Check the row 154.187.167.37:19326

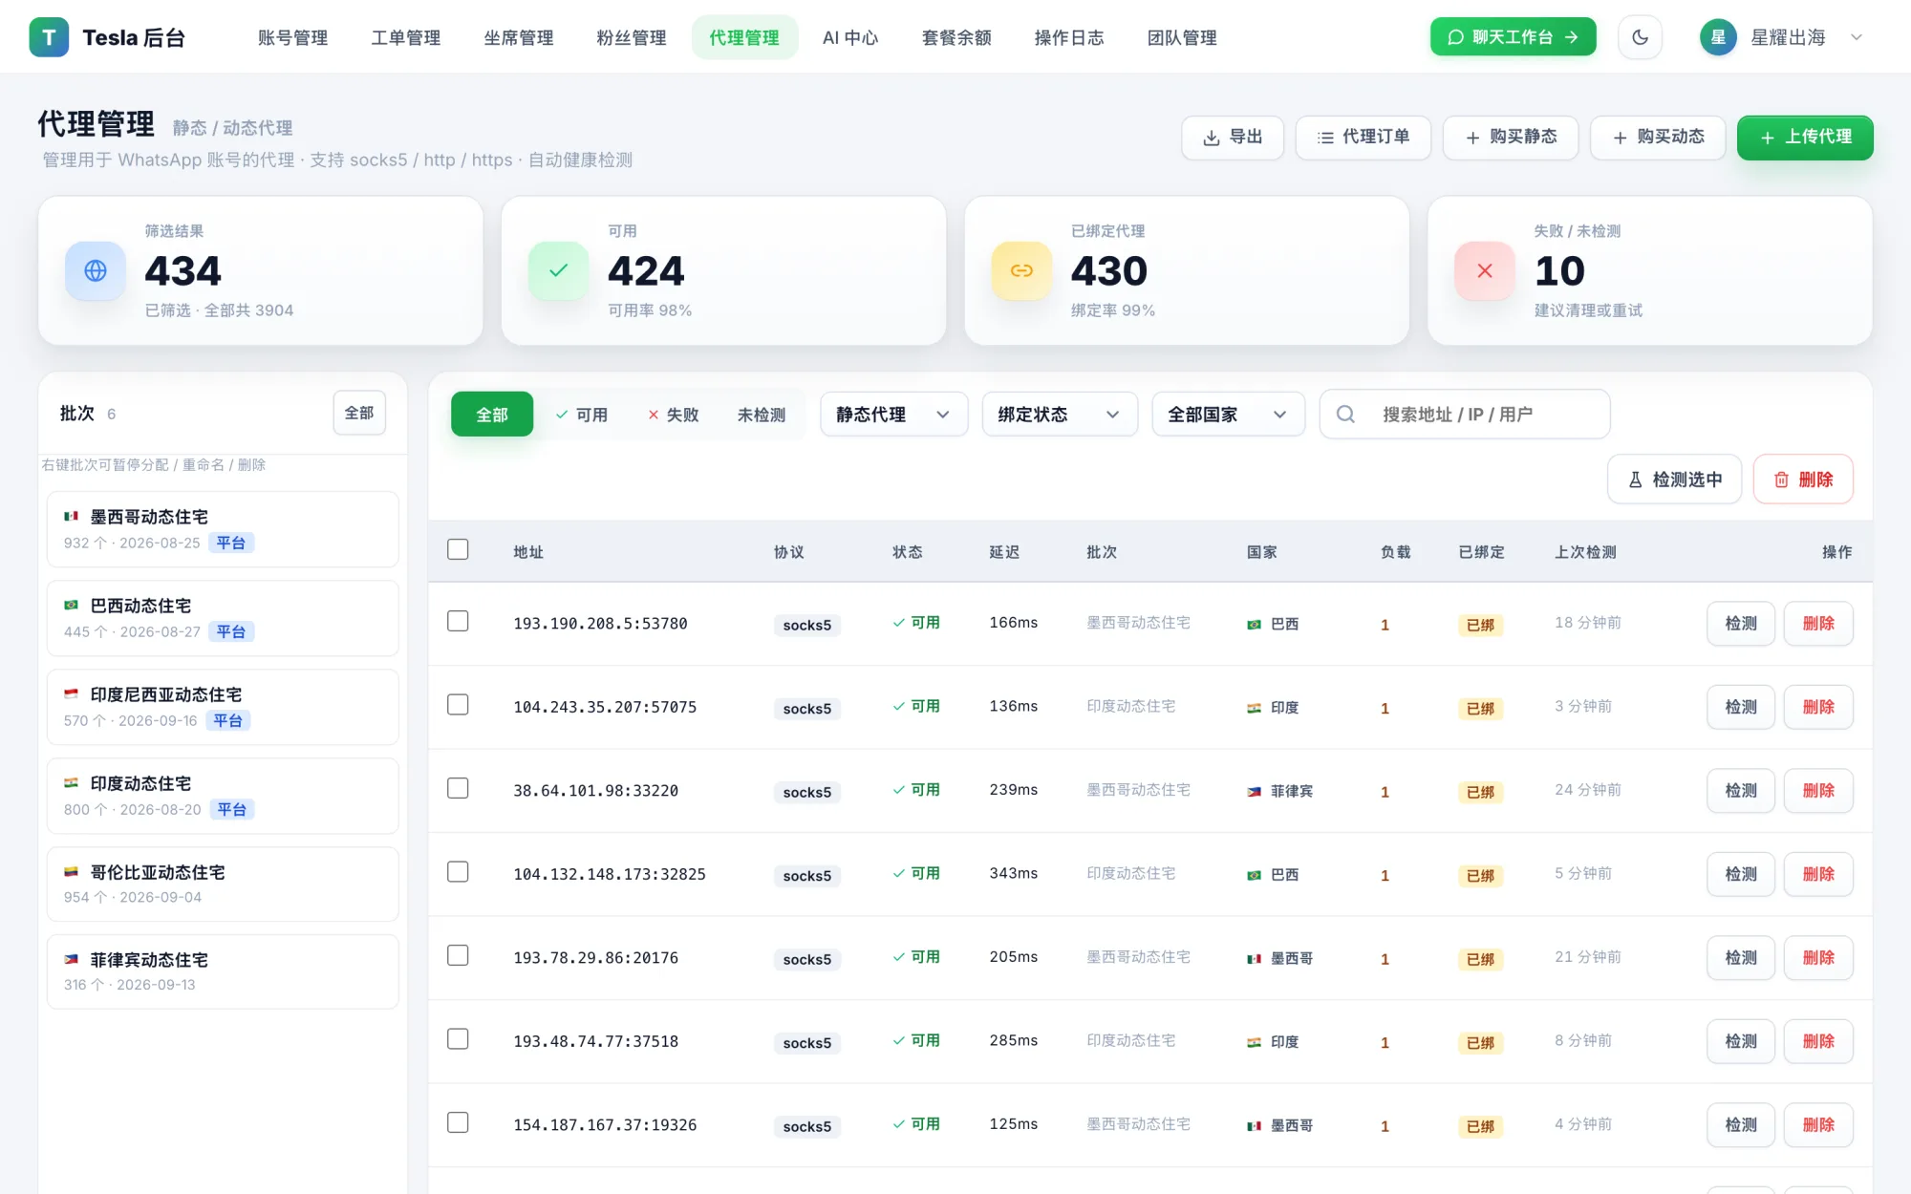pyautogui.click(x=458, y=1122)
